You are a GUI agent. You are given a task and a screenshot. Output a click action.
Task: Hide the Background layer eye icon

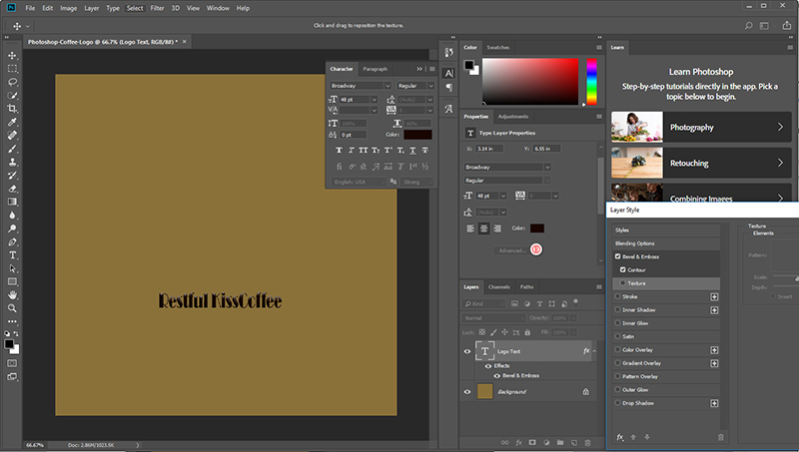click(468, 392)
